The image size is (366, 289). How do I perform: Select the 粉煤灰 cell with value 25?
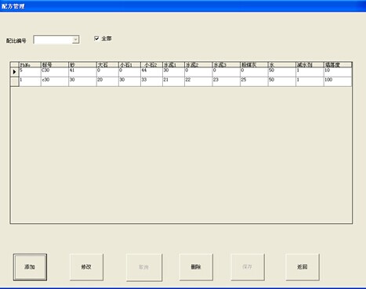click(x=254, y=81)
